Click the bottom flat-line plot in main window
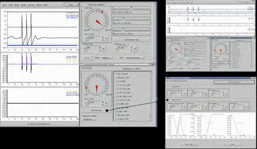The image size is (257, 149). tap(42, 103)
